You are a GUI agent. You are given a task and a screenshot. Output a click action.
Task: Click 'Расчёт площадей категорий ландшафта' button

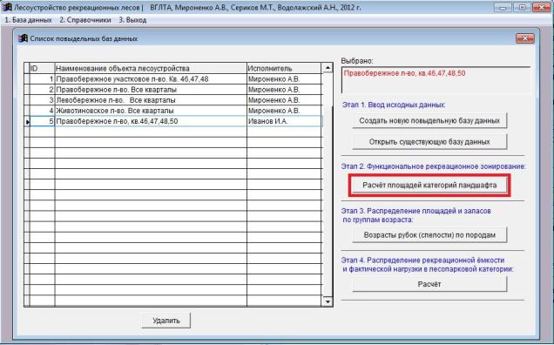coord(429,186)
